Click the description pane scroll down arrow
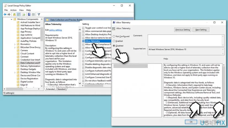This screenshot has height=128, width=228. click(80, 83)
